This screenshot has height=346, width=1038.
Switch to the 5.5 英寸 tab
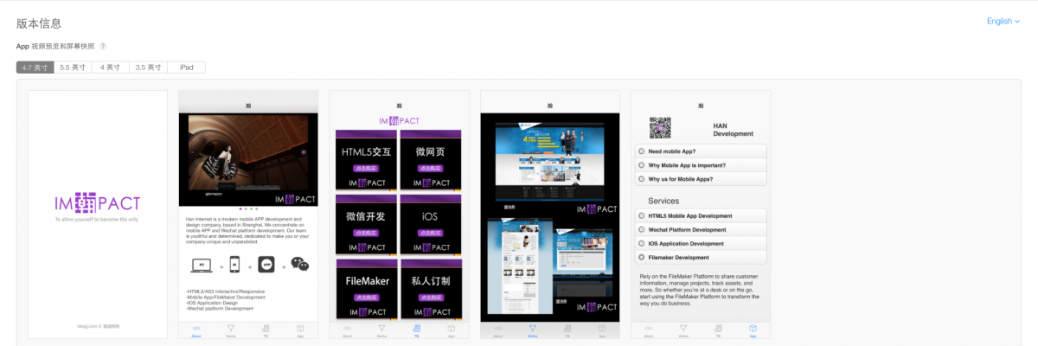(73, 67)
